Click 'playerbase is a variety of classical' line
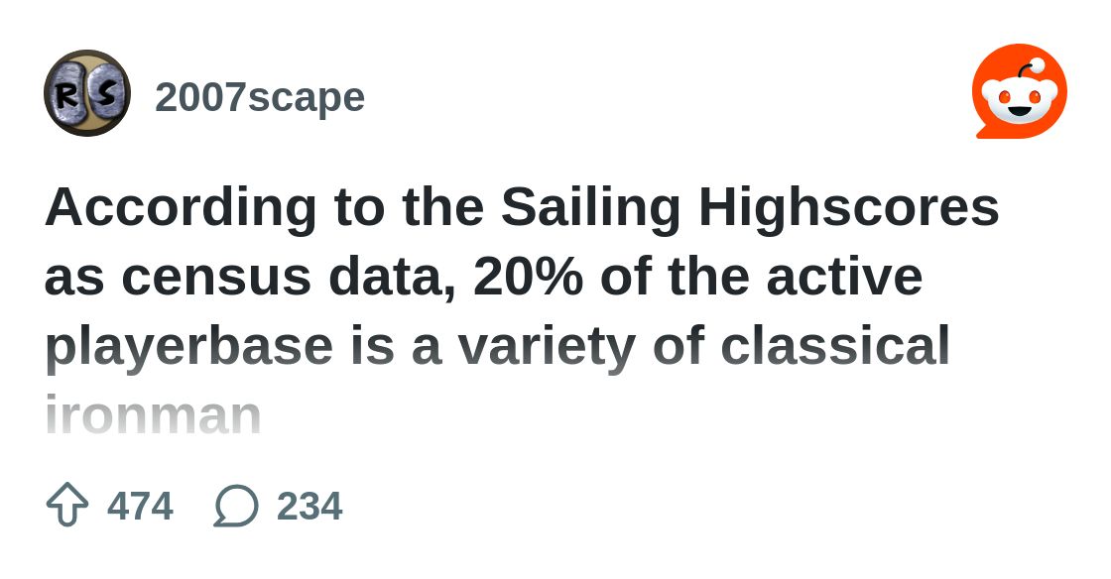 click(497, 347)
